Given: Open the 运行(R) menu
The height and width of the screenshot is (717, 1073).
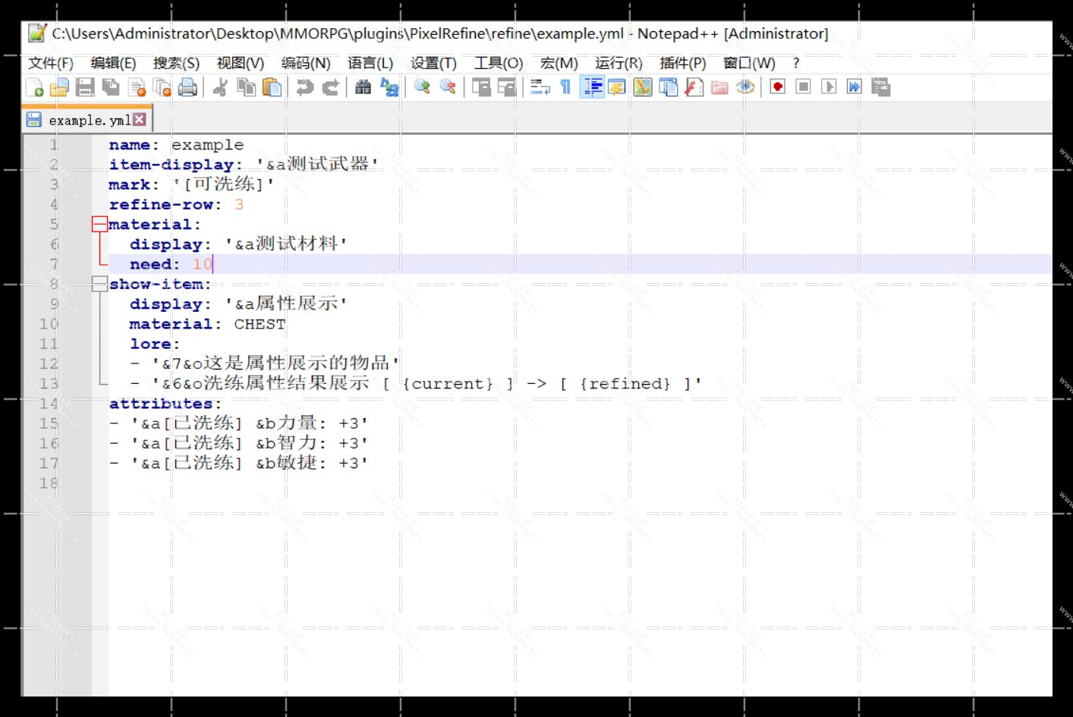Looking at the screenshot, I should coord(618,64).
